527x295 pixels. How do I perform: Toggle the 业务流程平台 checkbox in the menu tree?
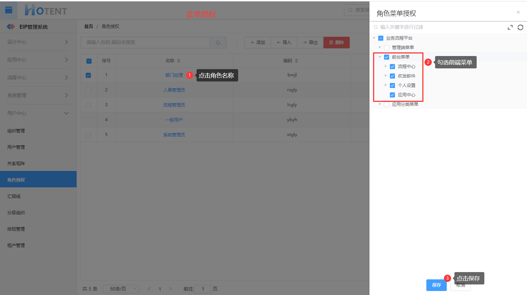tap(381, 38)
